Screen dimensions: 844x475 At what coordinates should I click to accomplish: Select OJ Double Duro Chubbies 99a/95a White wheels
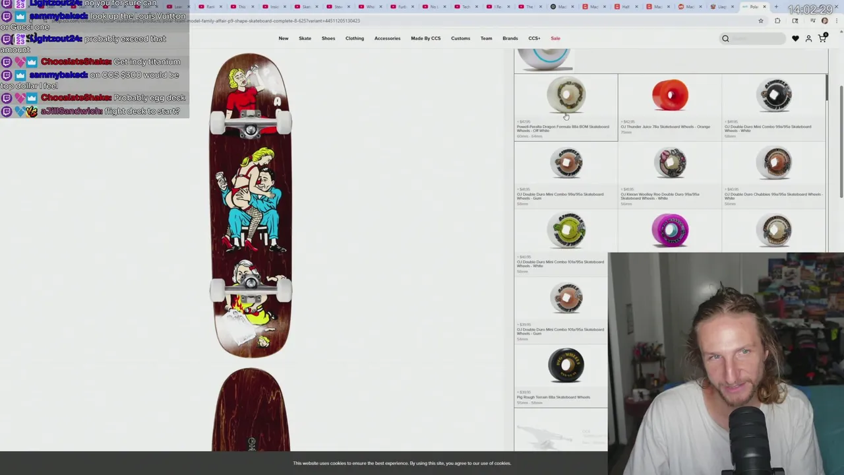[774, 175]
